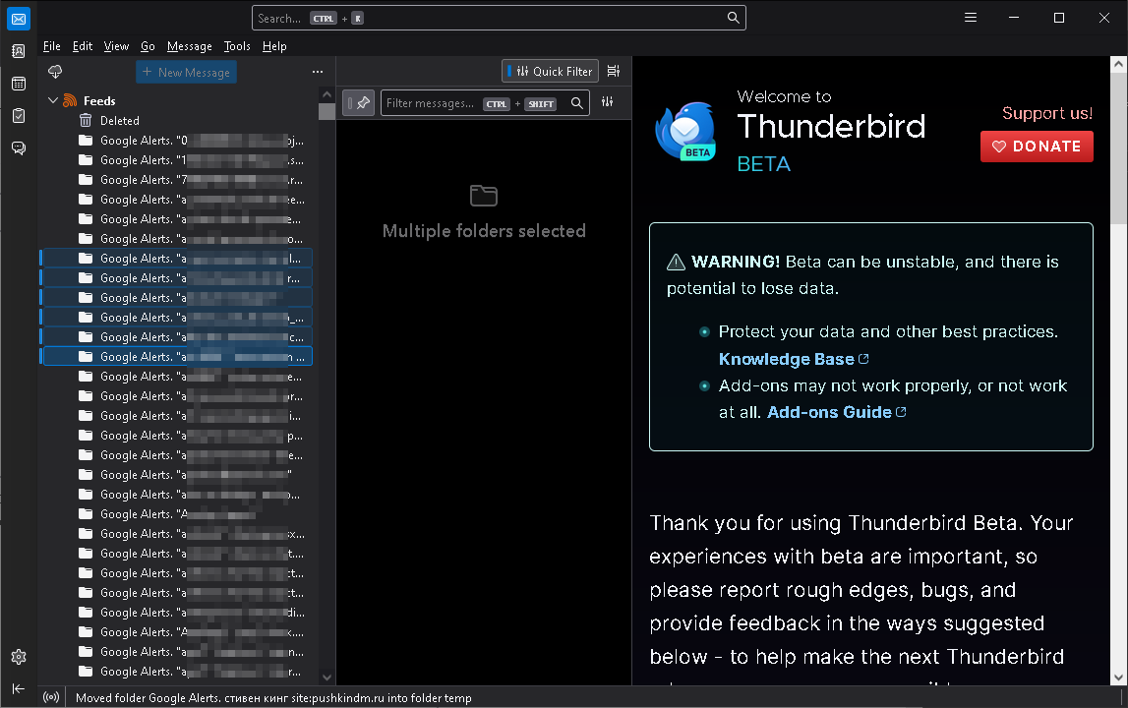Viewport: 1128px width, 708px height.
Task: Open the Go menu
Action: pos(148,46)
